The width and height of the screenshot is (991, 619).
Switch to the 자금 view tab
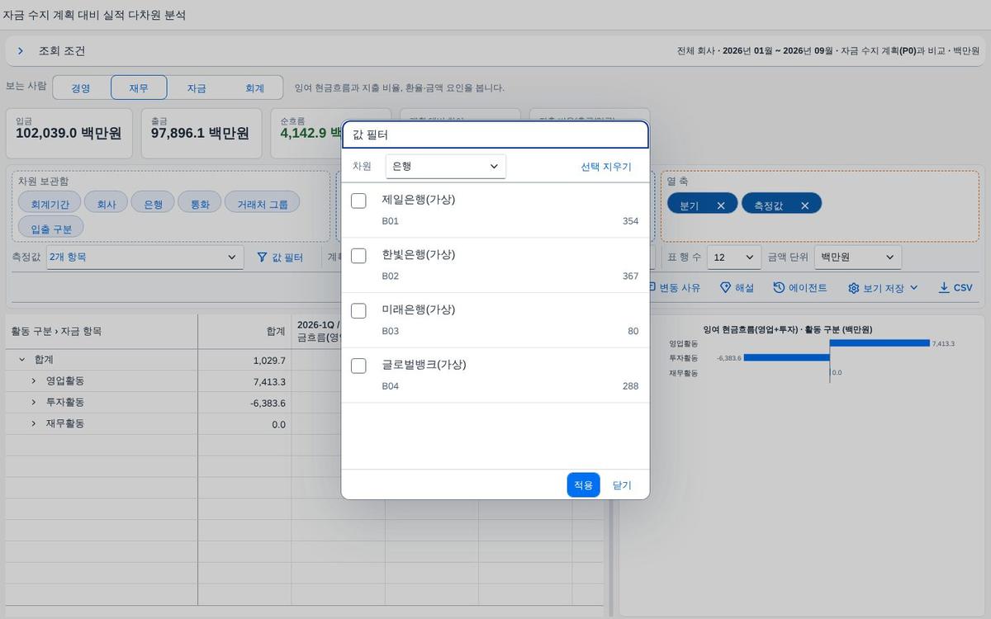pyautogui.click(x=197, y=87)
